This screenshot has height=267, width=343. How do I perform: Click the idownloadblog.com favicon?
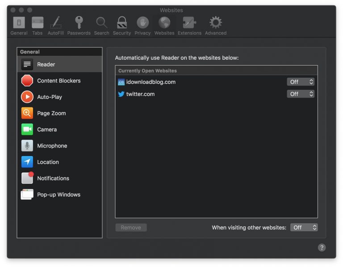point(121,82)
